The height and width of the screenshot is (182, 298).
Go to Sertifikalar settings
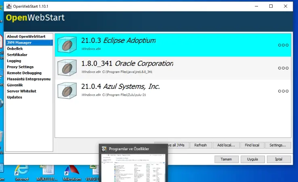29,55
